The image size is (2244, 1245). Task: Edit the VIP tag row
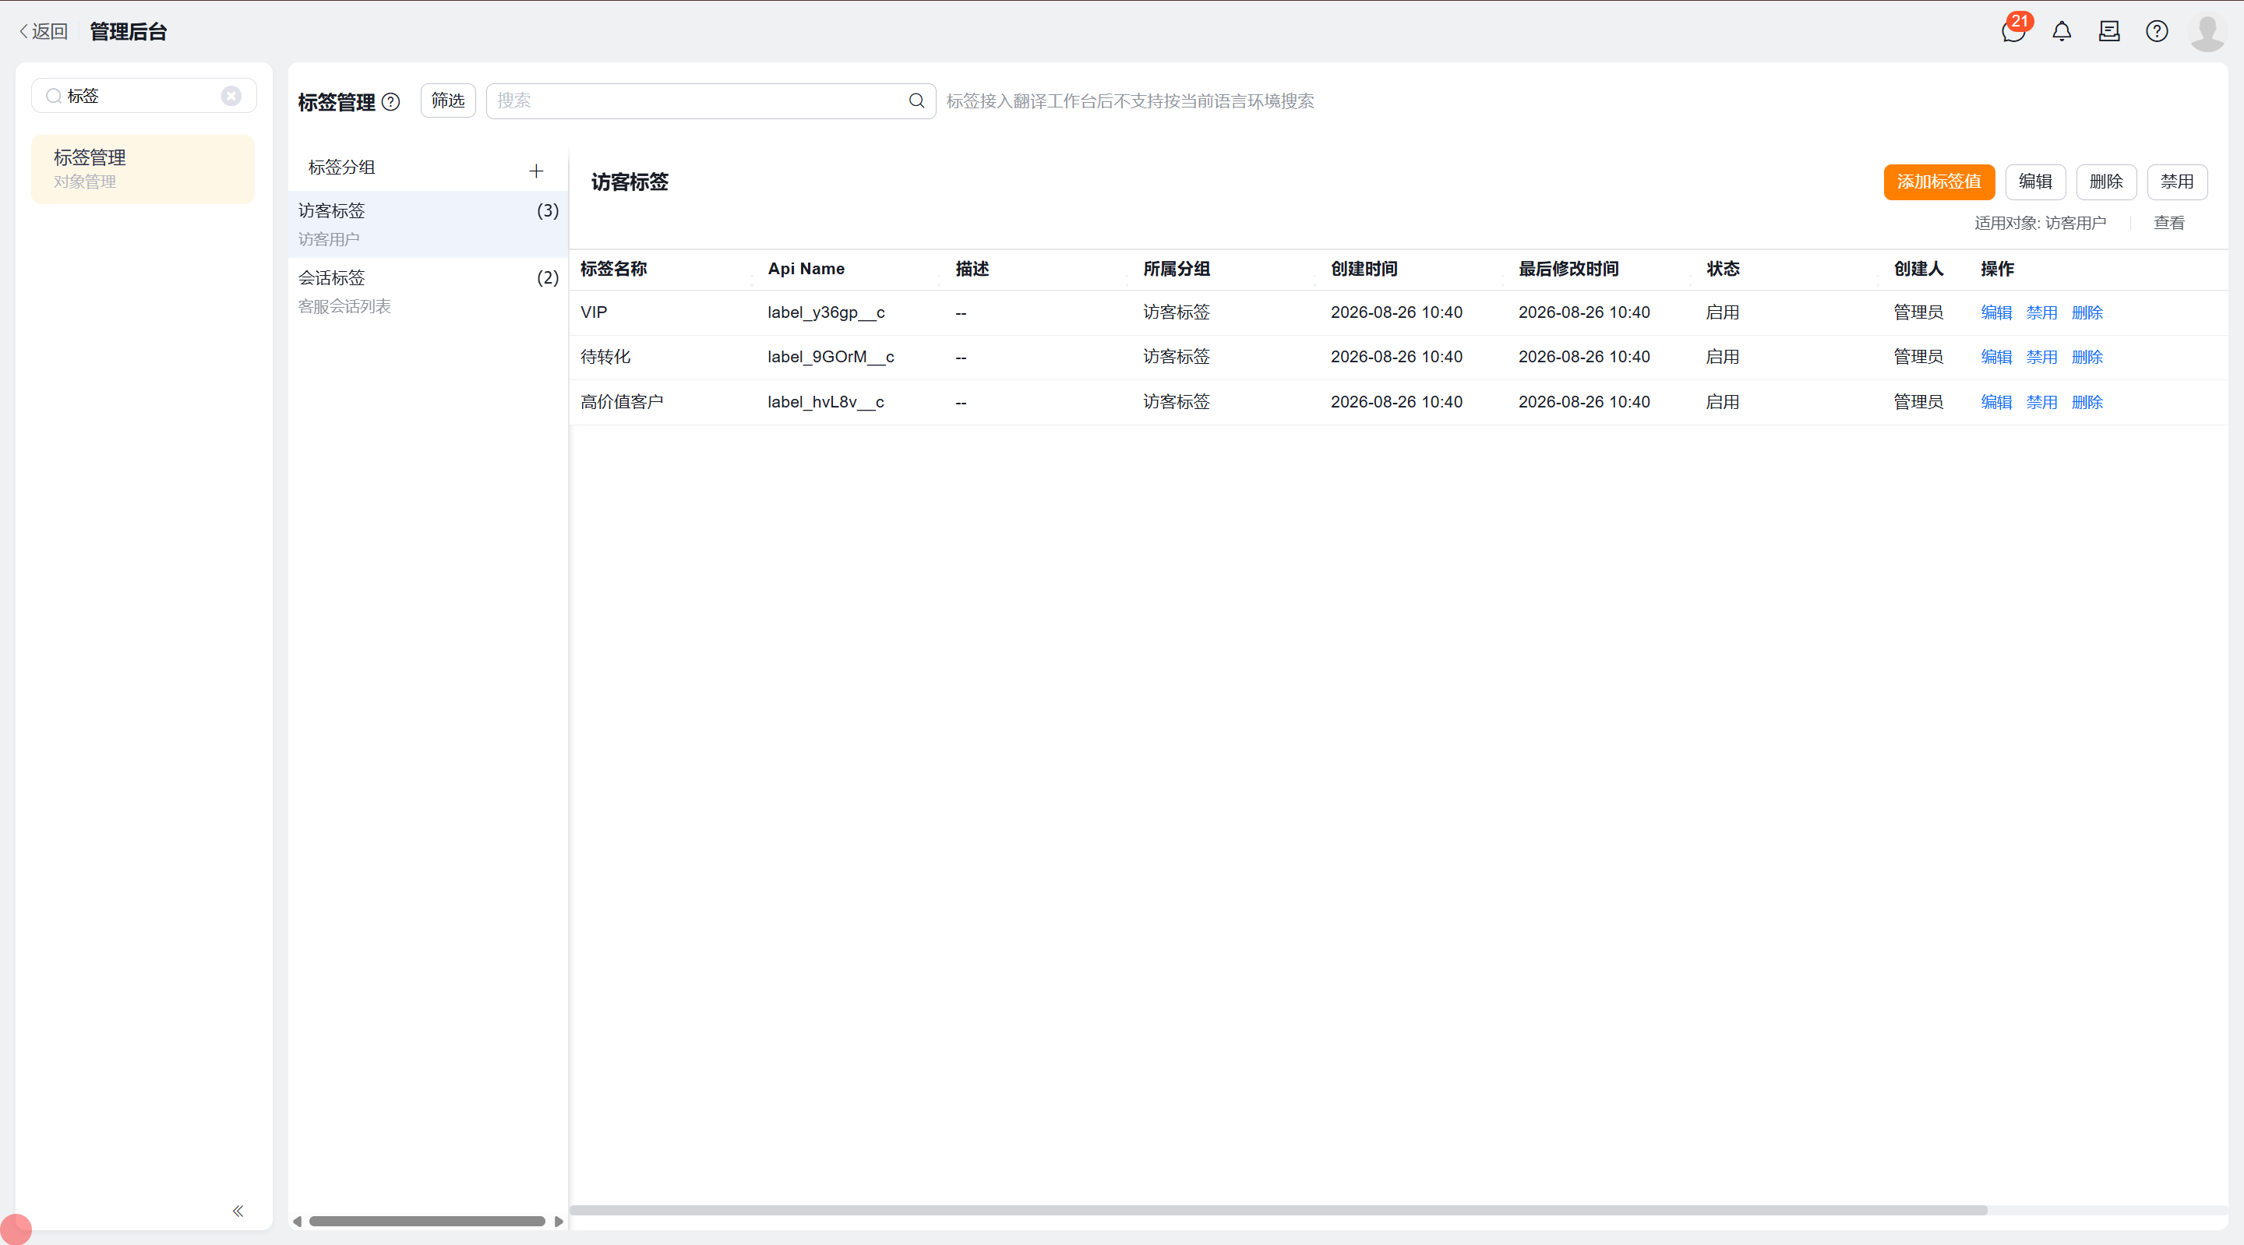pos(1995,312)
